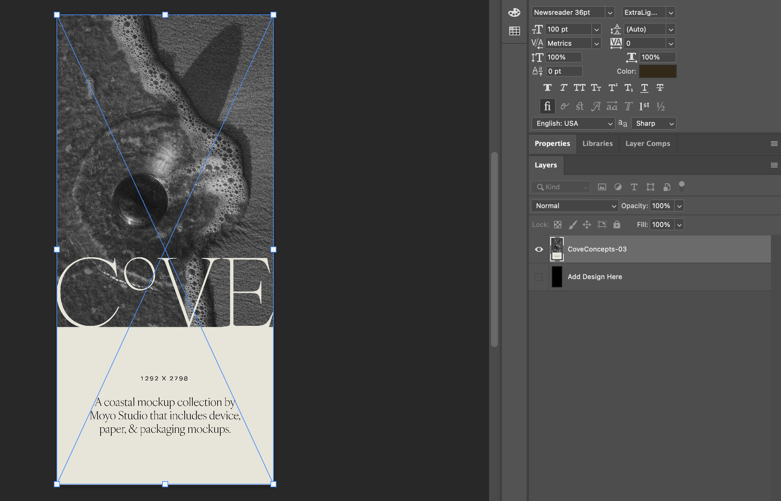Click the Faux Bold text style icon
The height and width of the screenshot is (501, 781).
tap(547, 88)
